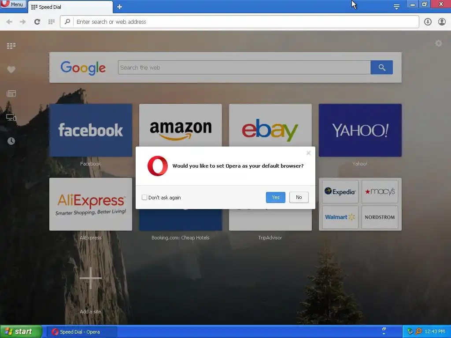Open a new tab with the plus button
This screenshot has height=338, width=451.
pyautogui.click(x=120, y=7)
